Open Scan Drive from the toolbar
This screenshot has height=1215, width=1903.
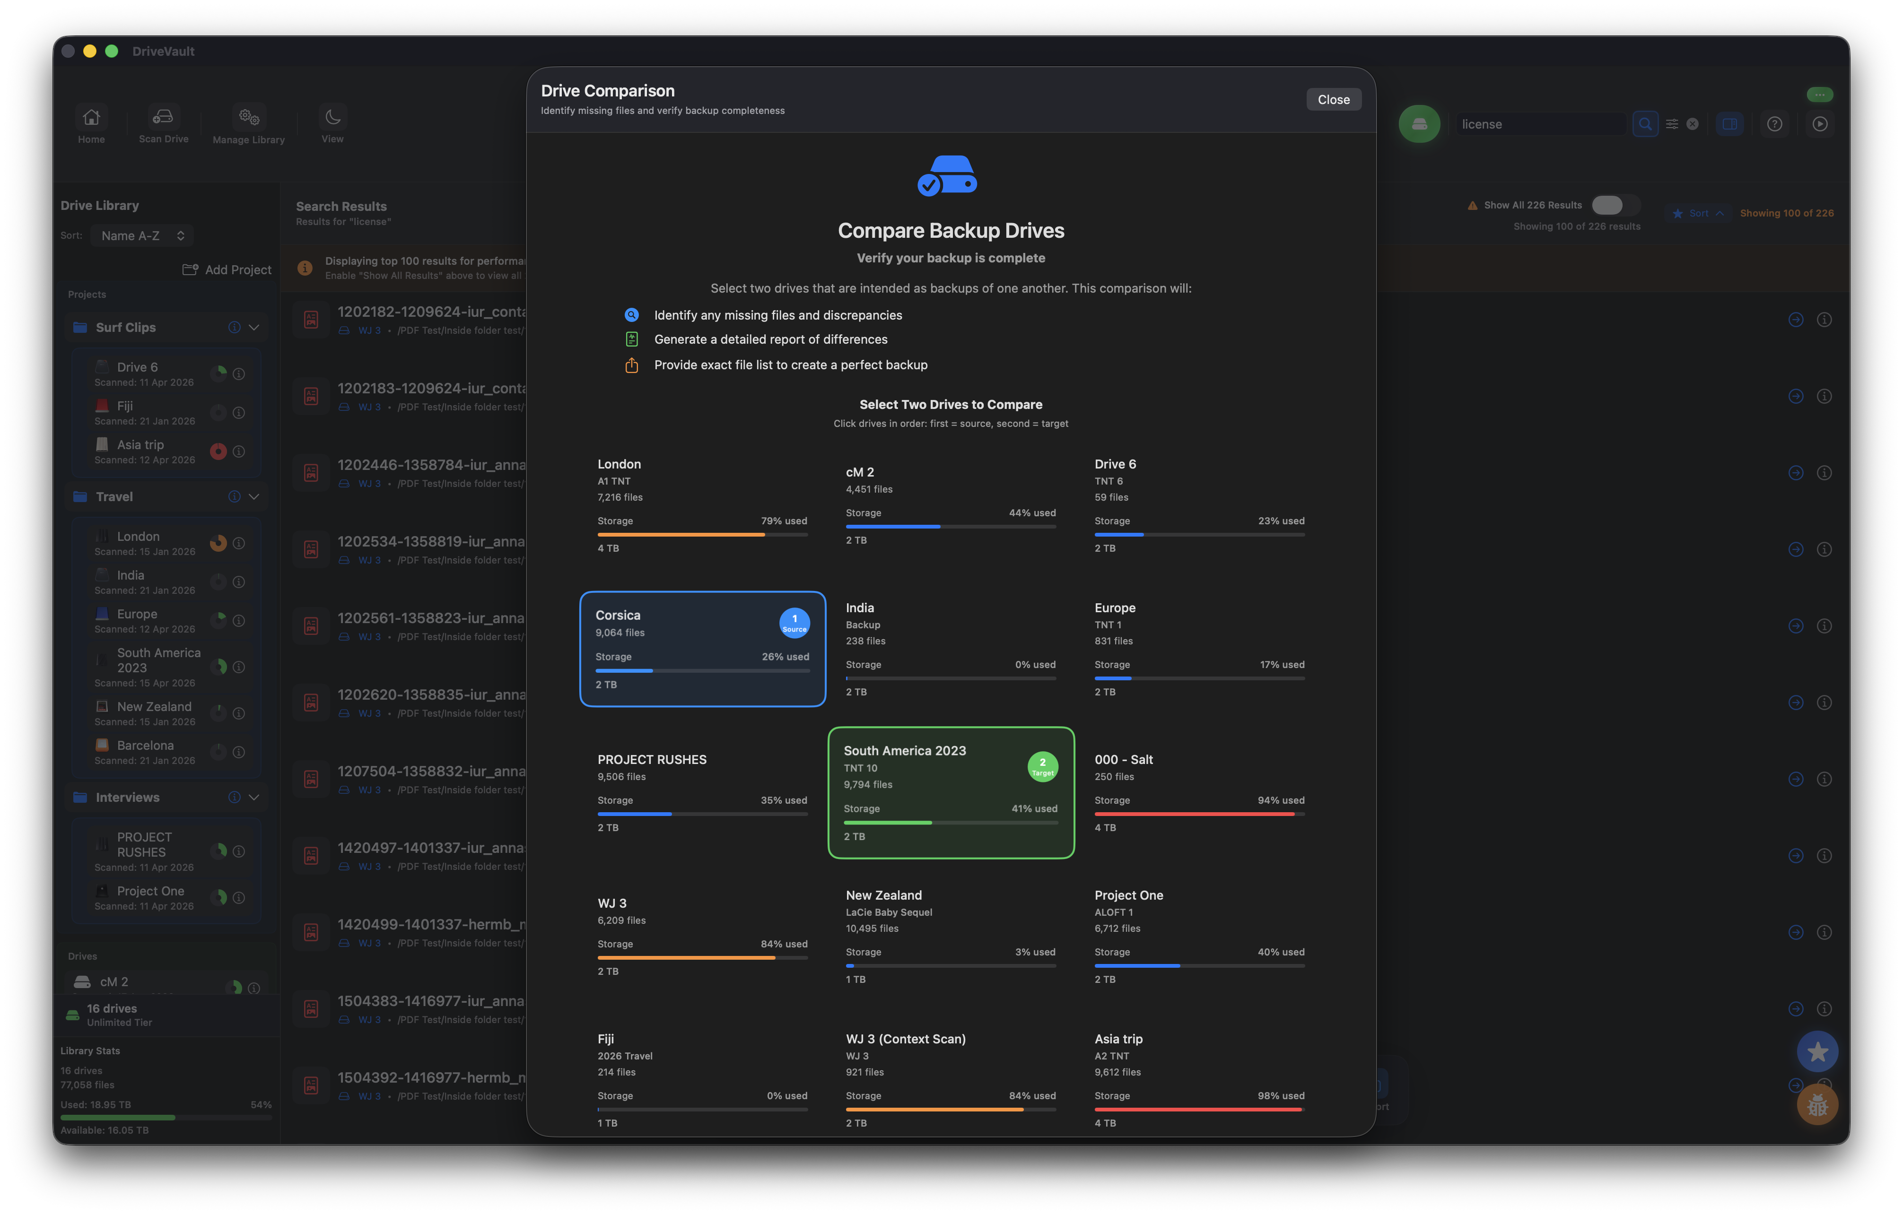(164, 125)
